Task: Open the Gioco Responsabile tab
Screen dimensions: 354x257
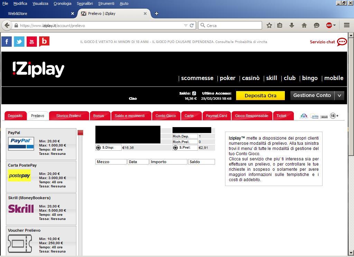Action: tap(252, 116)
